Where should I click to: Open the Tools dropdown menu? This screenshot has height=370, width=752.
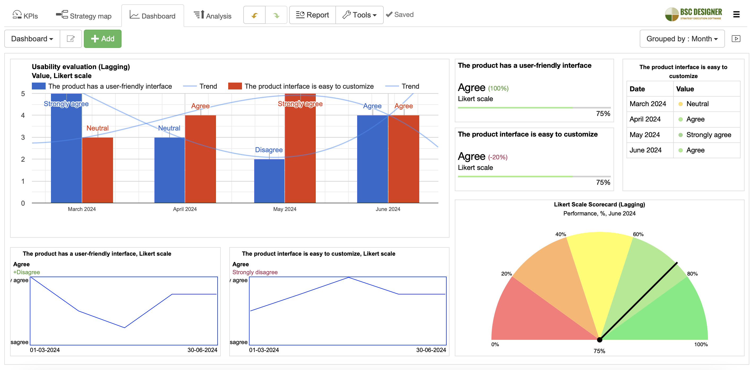(x=359, y=15)
